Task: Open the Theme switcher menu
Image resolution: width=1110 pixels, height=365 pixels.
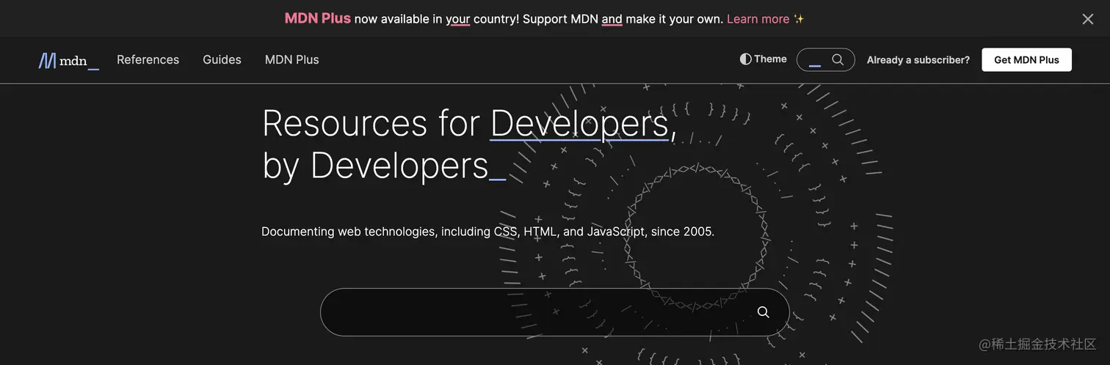Action: [x=763, y=59]
